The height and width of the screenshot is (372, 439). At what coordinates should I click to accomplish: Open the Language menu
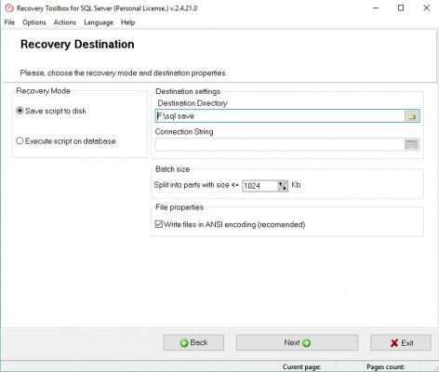[x=99, y=22]
